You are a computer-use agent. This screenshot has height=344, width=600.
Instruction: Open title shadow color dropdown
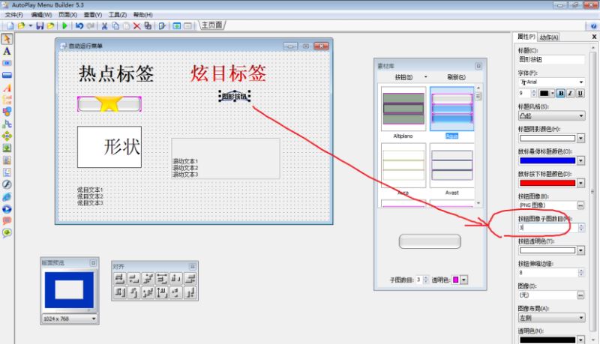tap(580, 138)
